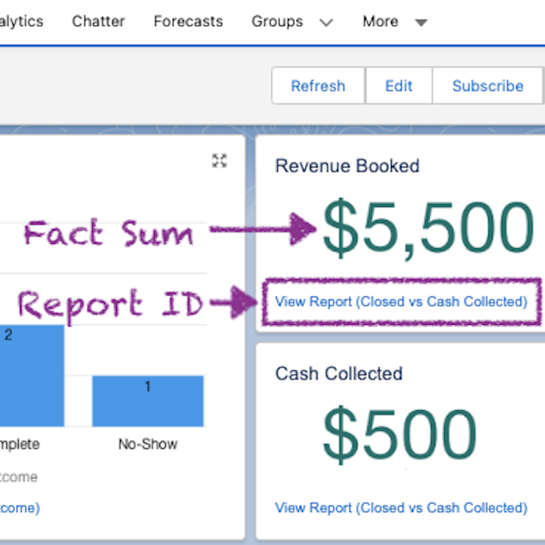Click the $5,500 Revenue Booked metric
The height and width of the screenshot is (545, 545).
point(427,229)
